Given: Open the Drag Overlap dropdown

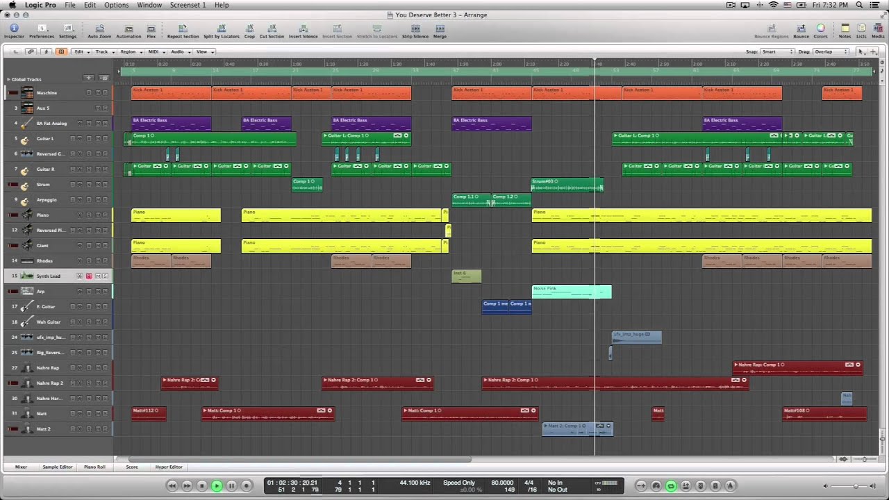Looking at the screenshot, I should 831,51.
